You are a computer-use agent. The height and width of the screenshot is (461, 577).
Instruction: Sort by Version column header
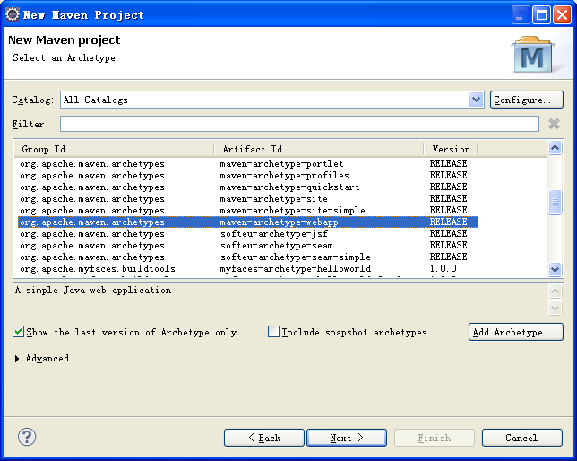[451, 149]
